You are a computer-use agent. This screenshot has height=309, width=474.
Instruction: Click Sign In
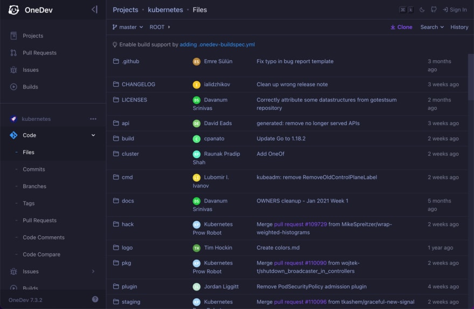point(455,10)
